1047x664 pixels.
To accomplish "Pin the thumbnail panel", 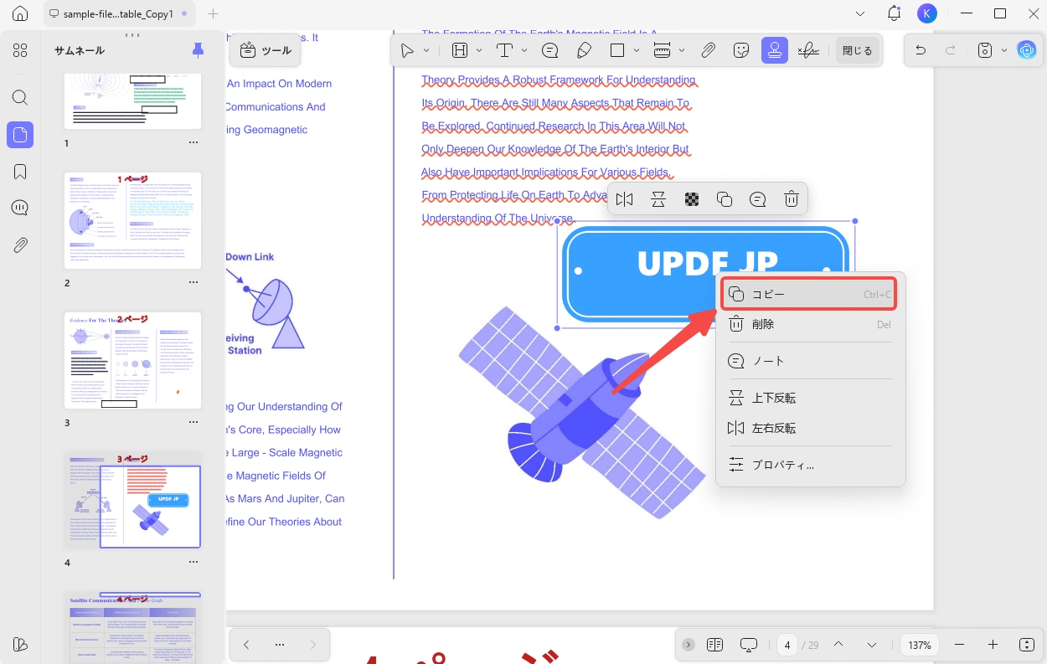I will pos(198,50).
